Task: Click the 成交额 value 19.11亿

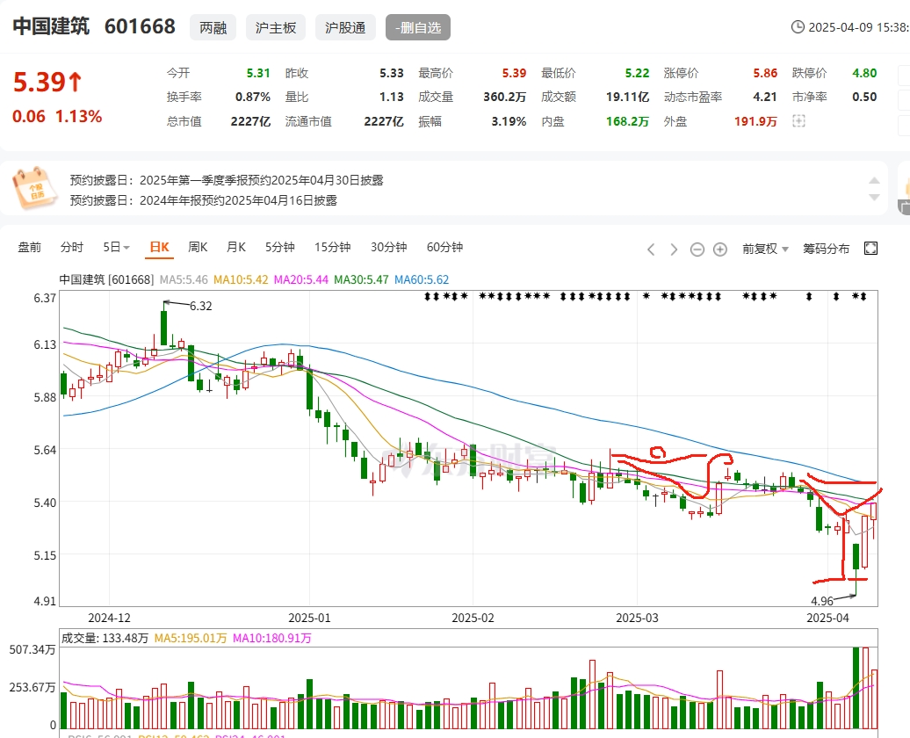Action: [627, 97]
